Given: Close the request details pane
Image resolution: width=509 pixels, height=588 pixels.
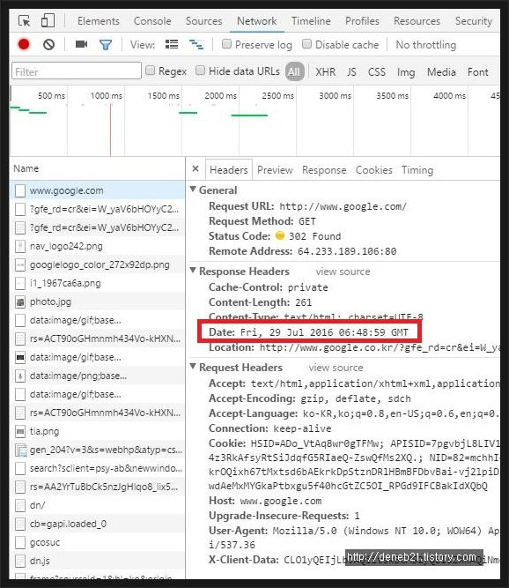Looking at the screenshot, I should click(195, 168).
